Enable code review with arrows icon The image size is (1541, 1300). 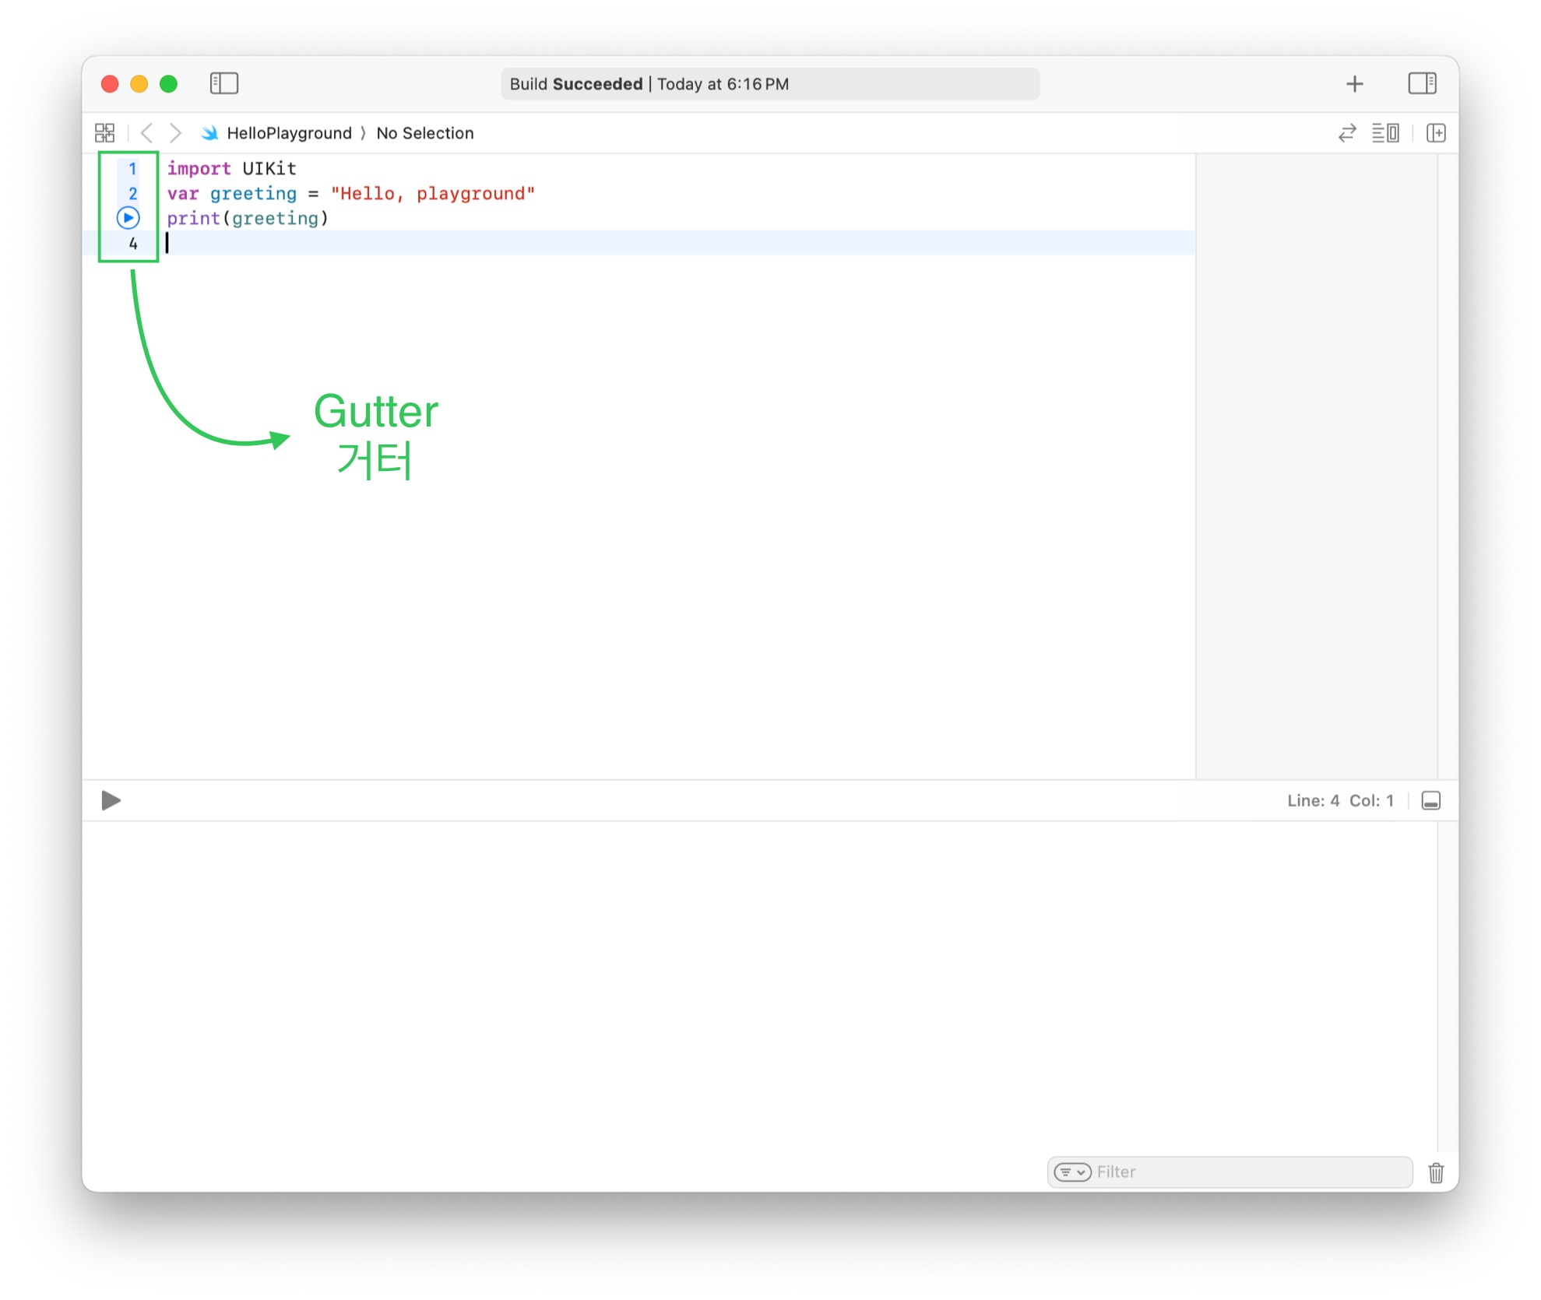coord(1347,133)
